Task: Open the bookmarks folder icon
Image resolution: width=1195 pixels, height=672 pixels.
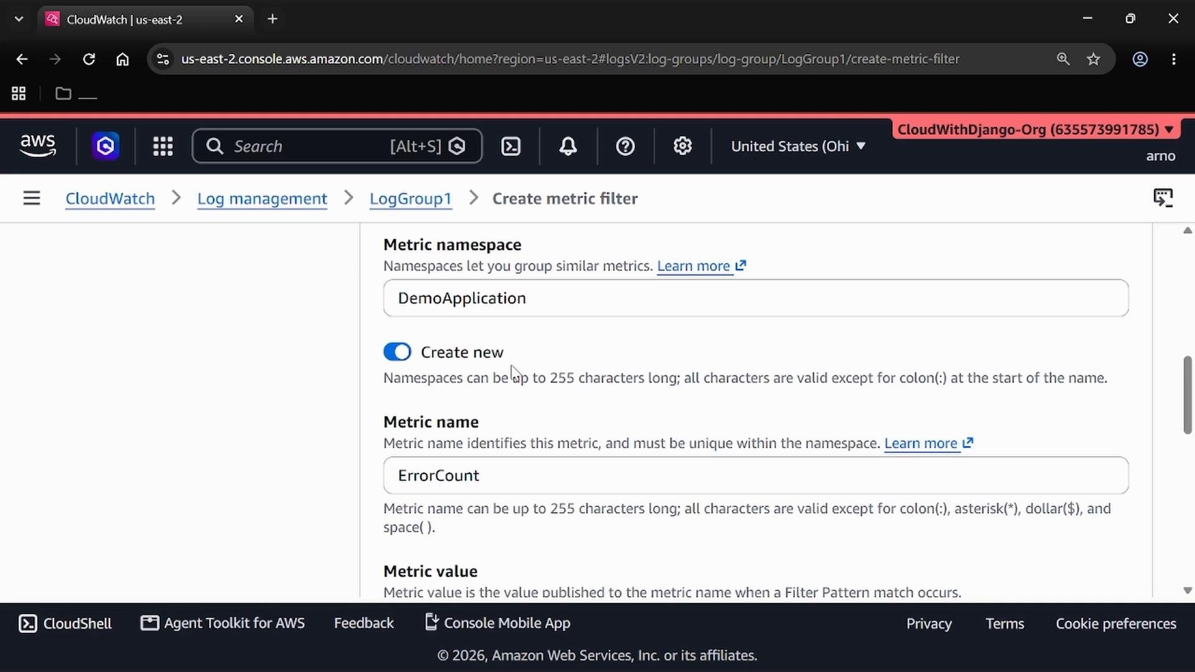Action: [x=63, y=93]
